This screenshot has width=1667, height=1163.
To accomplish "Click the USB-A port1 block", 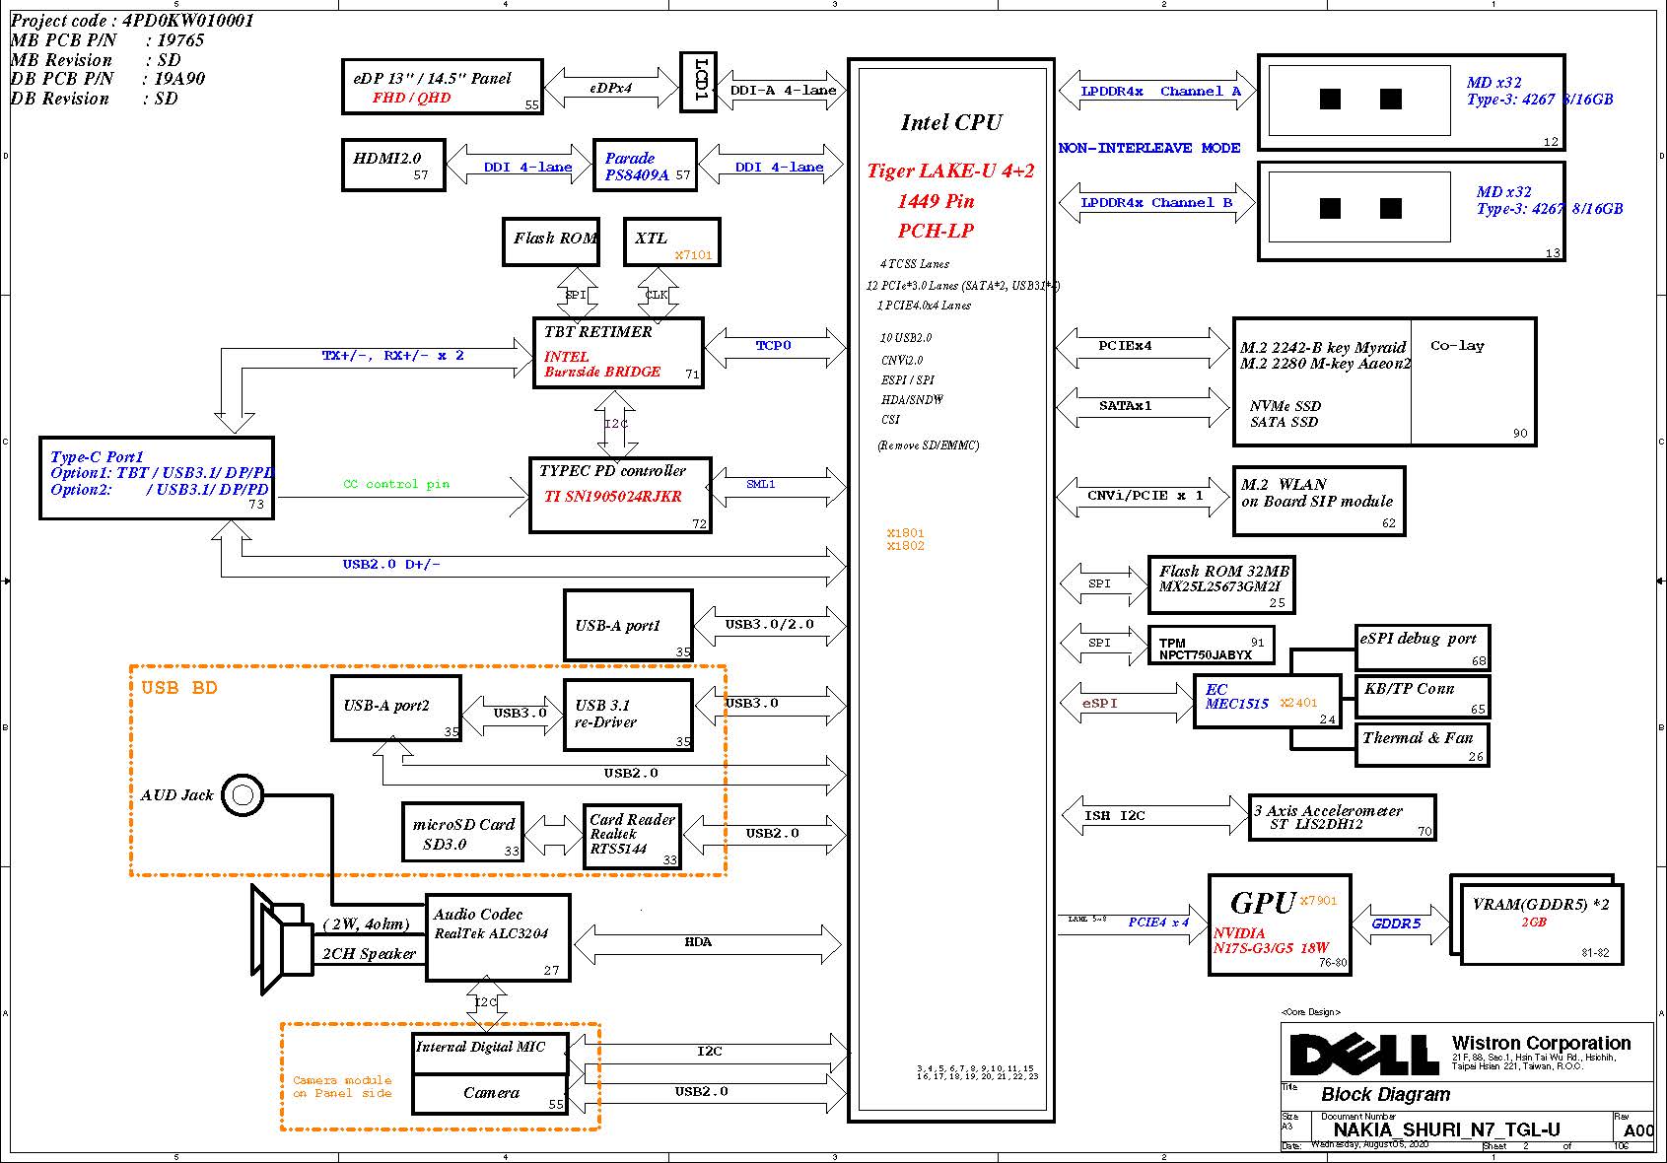I will (x=628, y=626).
